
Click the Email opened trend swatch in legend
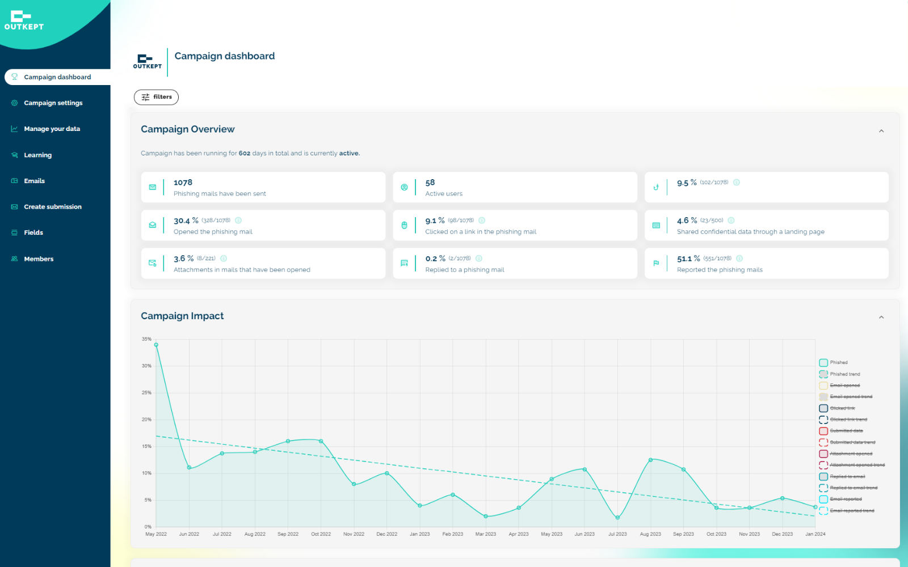(x=823, y=397)
